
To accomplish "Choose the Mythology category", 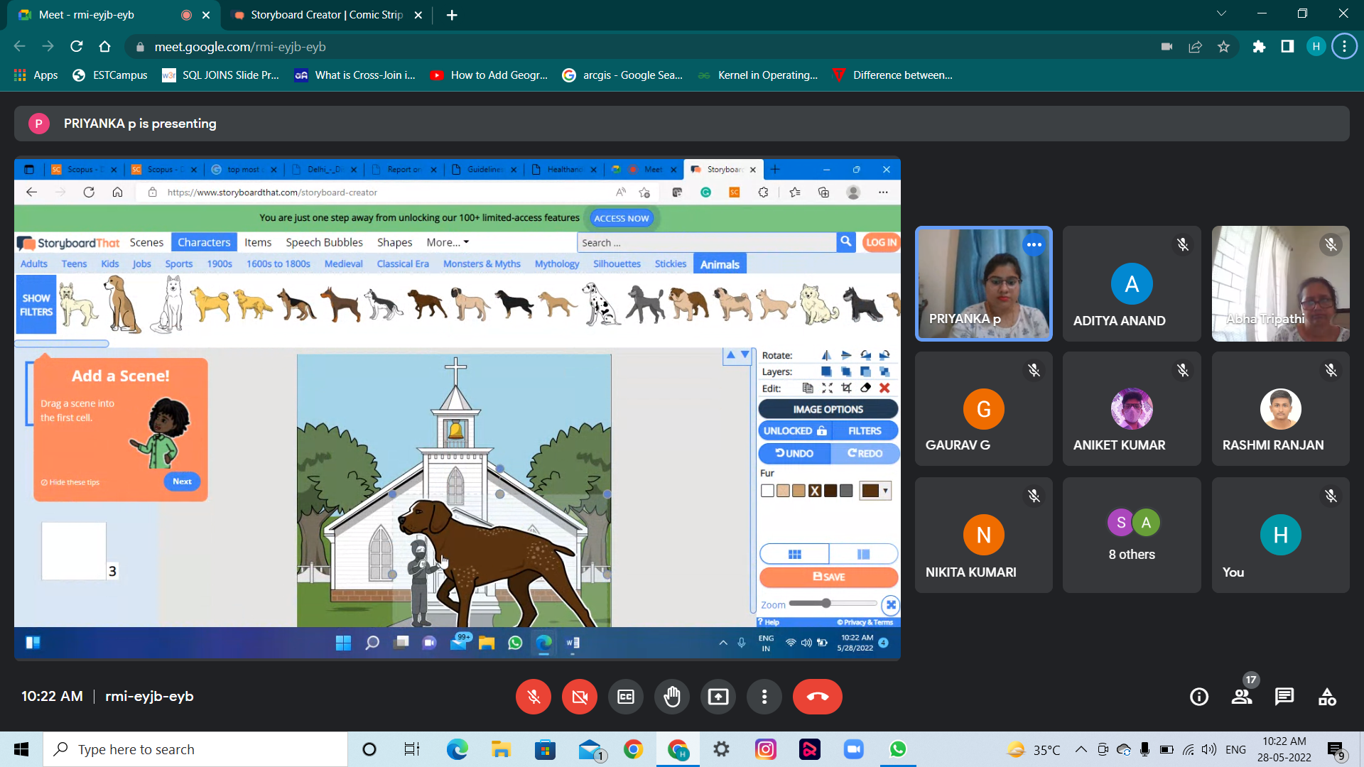I will tap(557, 264).
